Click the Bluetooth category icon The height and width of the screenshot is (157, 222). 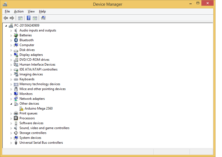pyautogui.click(x=16, y=40)
